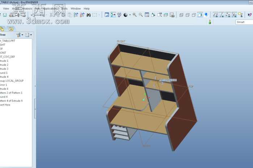Launch the View Manager icon

[x=172, y=15]
